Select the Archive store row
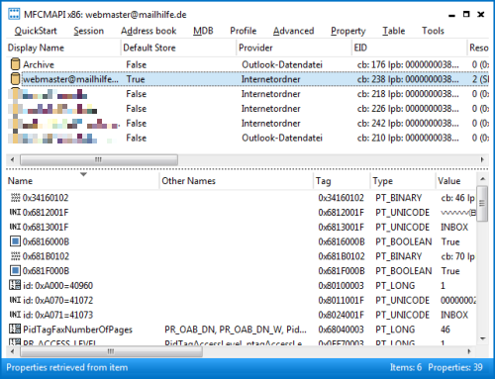The height and width of the screenshot is (379, 495). coord(247,64)
